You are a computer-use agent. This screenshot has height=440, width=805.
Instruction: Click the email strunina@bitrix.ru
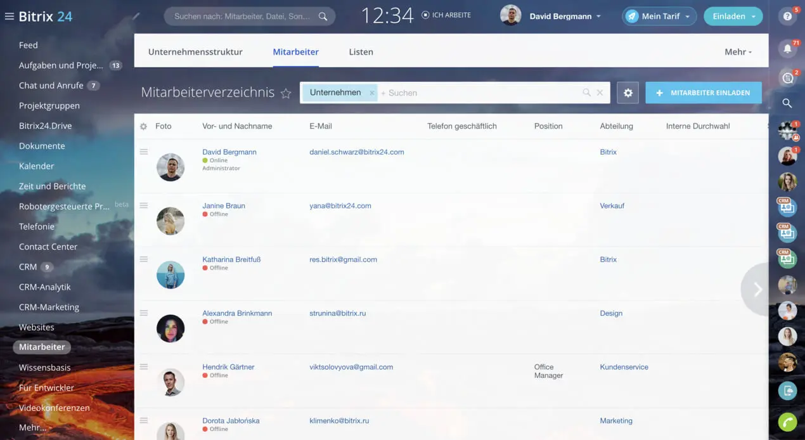pos(338,313)
